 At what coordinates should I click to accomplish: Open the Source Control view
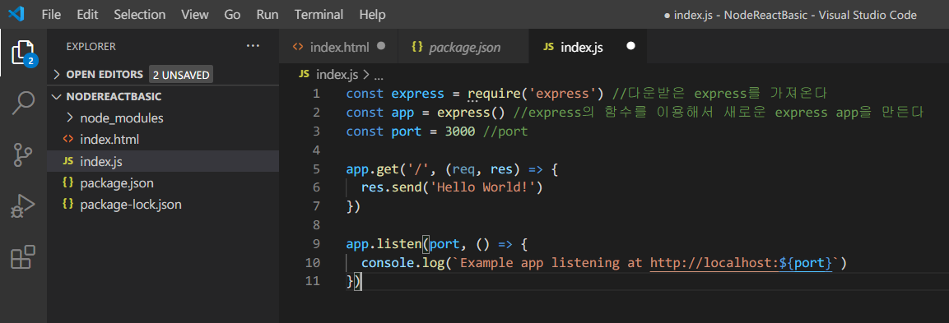point(24,155)
